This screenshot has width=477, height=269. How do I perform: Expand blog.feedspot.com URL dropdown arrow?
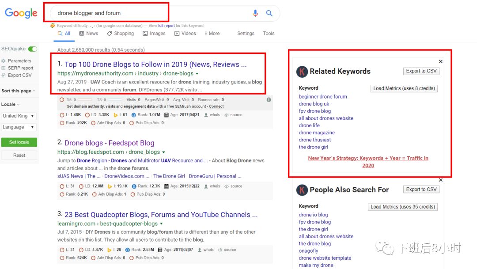tap(164, 152)
